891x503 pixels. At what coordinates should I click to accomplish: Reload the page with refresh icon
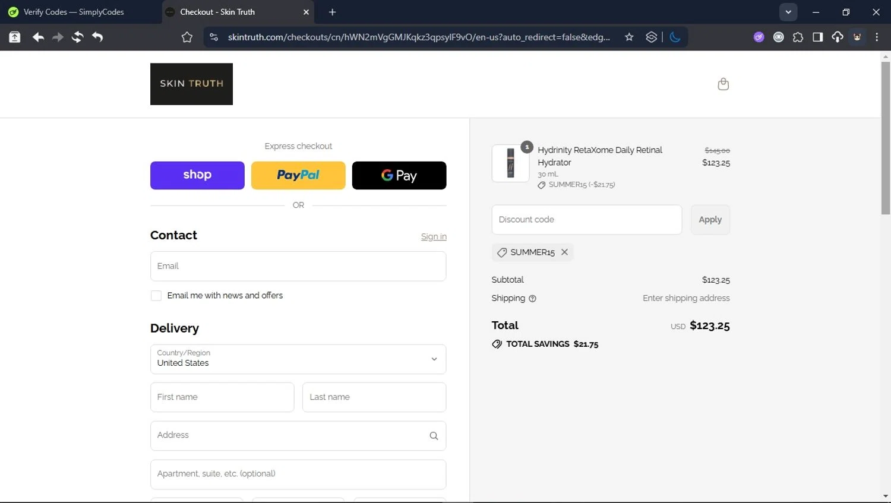click(77, 37)
